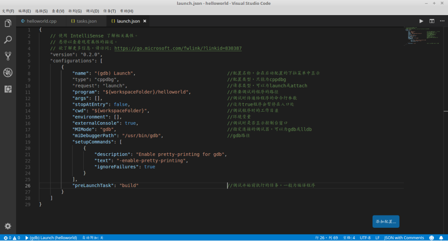Open the 调试(D) menu
This screenshot has height=241, width=448.
click(92, 11)
